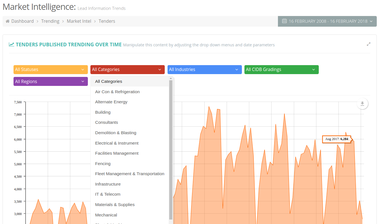Click the Aug 2017 data point tooltip
Image resolution: width=381 pixels, height=224 pixels.
[337, 139]
